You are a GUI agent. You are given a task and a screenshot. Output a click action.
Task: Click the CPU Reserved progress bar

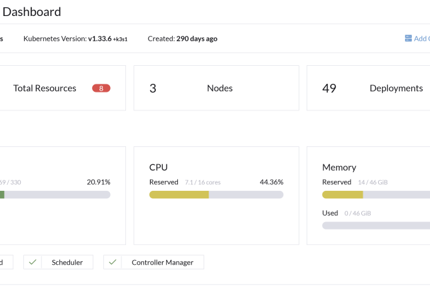(217, 195)
